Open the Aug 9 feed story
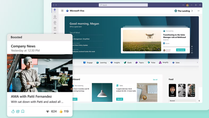This screenshot has width=209, height=118. coord(182,90)
